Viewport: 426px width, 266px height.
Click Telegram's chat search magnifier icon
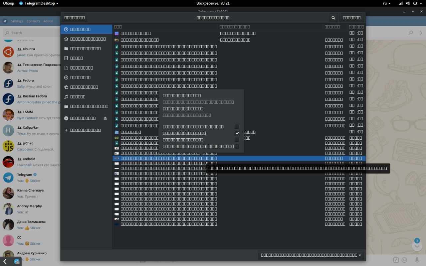(411, 33)
